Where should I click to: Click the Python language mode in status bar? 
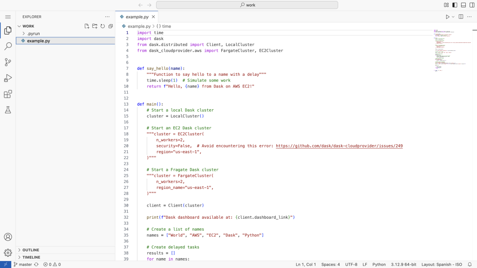coord(379,264)
